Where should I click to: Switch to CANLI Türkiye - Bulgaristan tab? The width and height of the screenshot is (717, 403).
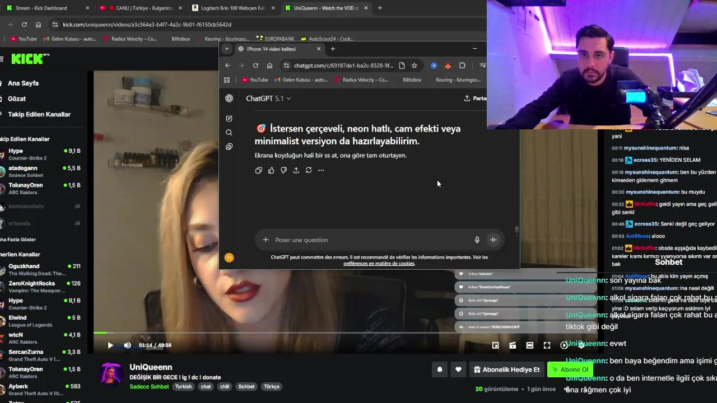pyautogui.click(x=140, y=8)
